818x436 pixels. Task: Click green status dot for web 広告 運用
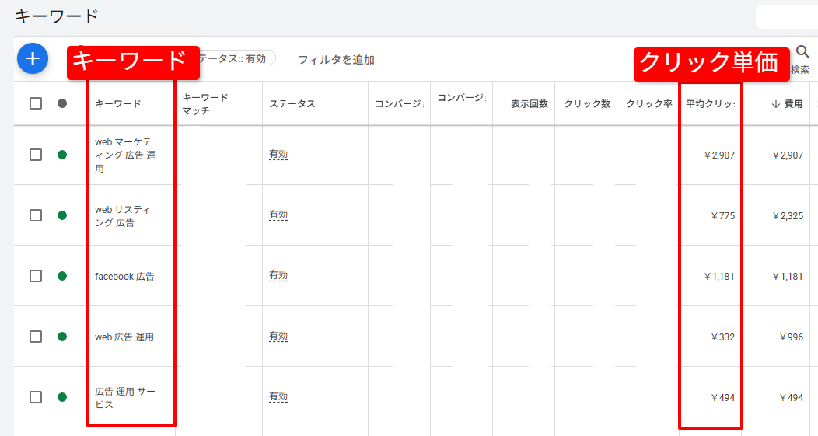62,337
